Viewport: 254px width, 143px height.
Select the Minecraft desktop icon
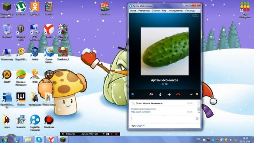(x=7, y=9)
